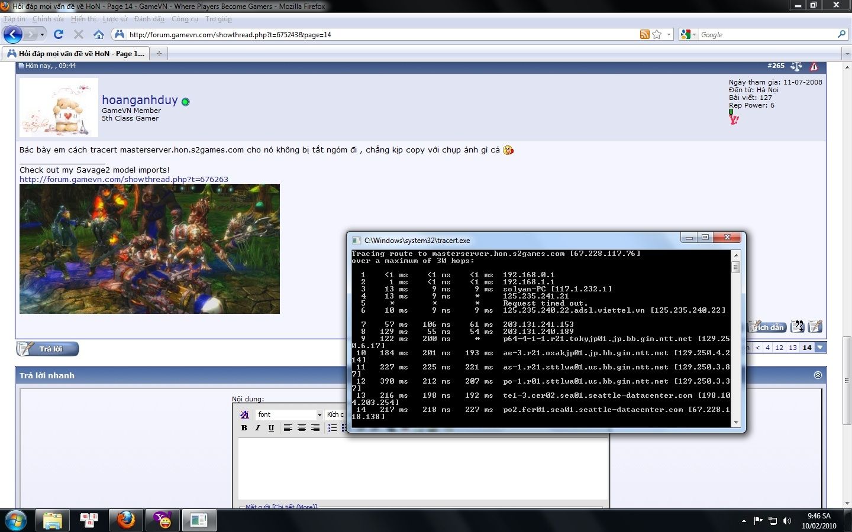The height and width of the screenshot is (532, 852).
Task: Open the back/forward history dropdown
Action: click(42, 34)
